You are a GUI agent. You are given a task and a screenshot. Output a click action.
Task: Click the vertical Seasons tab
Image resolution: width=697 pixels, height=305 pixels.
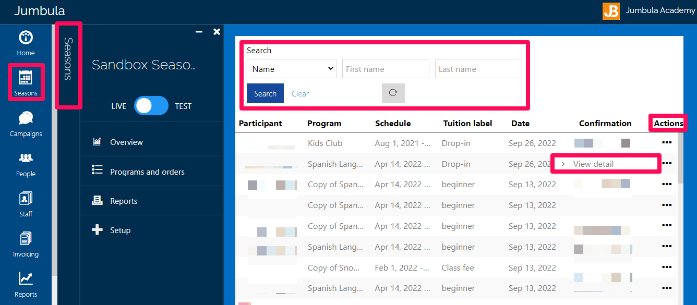tap(68, 59)
